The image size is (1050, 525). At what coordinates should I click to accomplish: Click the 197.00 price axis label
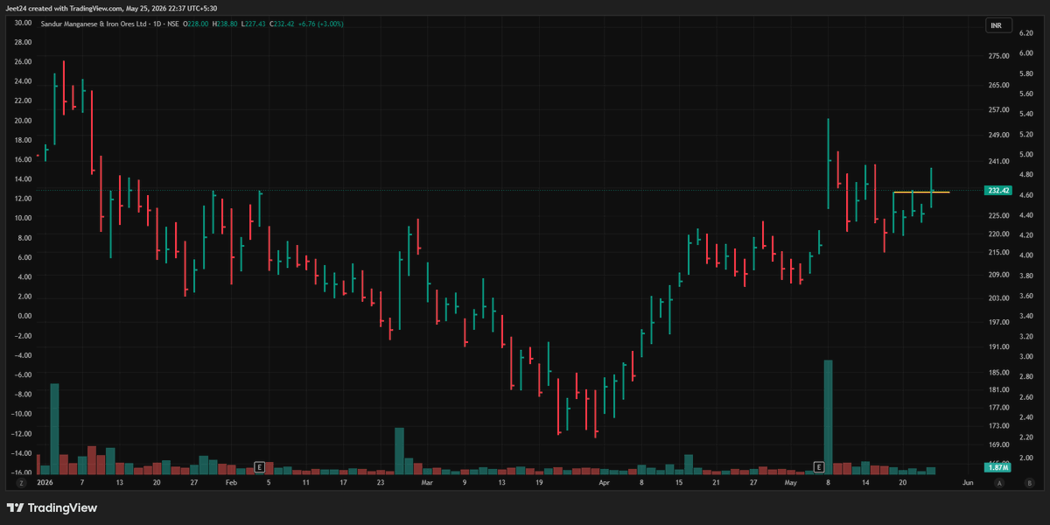tap(998, 322)
